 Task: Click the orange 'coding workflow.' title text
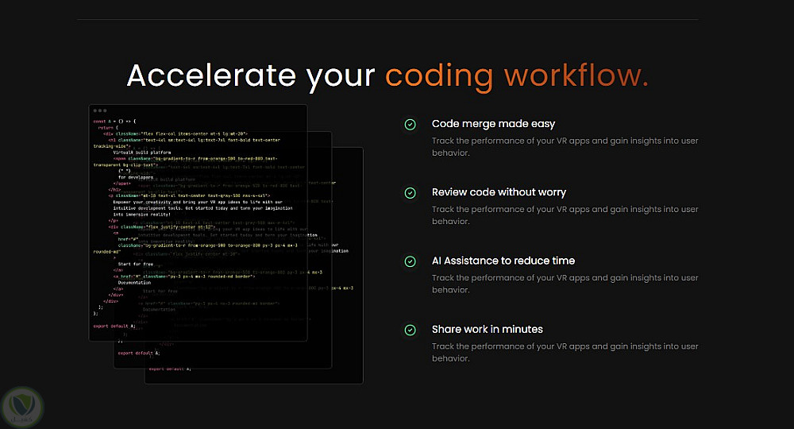(x=517, y=76)
